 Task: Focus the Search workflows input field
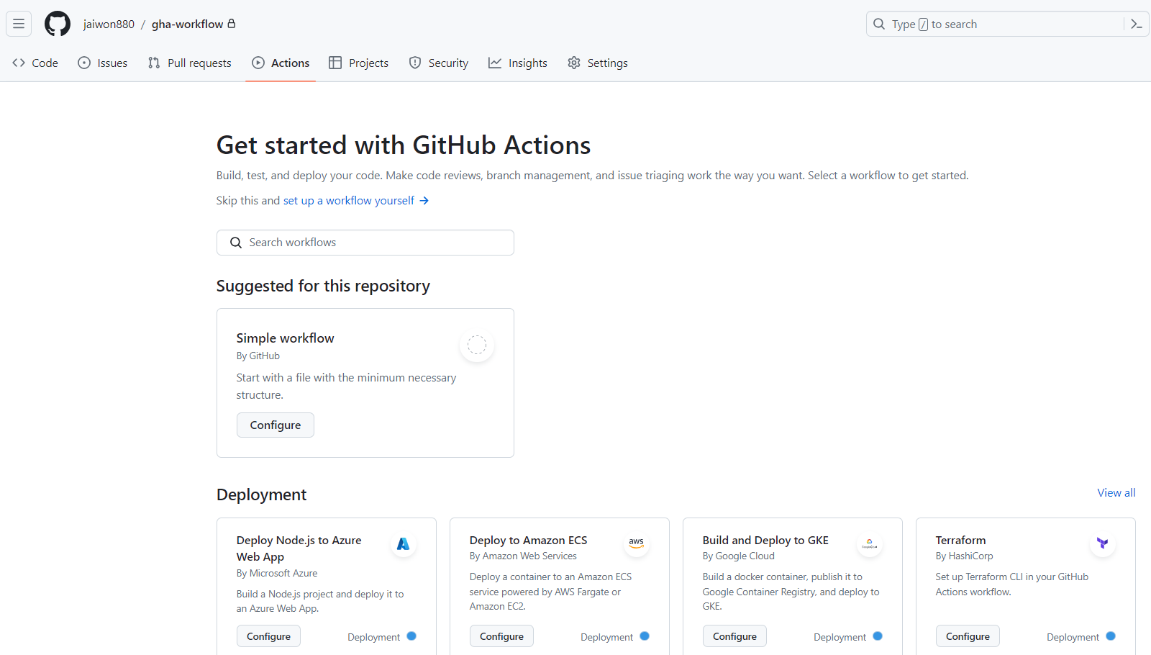365,243
